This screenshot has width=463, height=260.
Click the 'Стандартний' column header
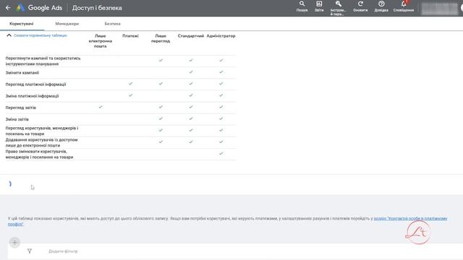tap(191, 36)
